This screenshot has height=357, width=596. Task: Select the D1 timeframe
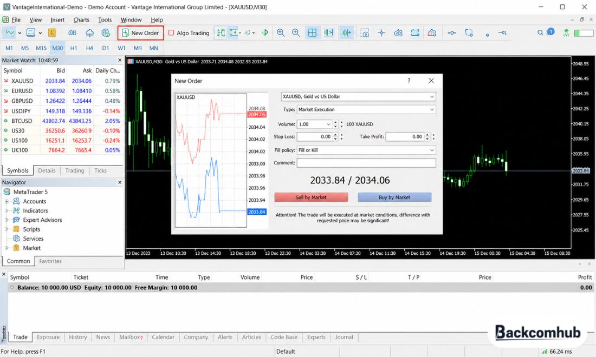click(105, 48)
